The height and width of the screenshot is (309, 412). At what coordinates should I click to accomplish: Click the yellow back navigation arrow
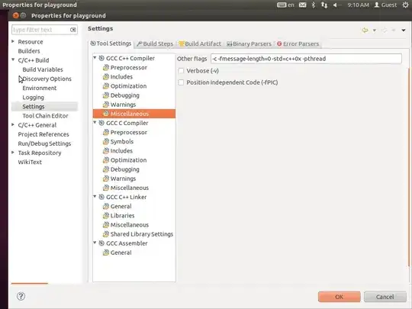tap(365, 31)
